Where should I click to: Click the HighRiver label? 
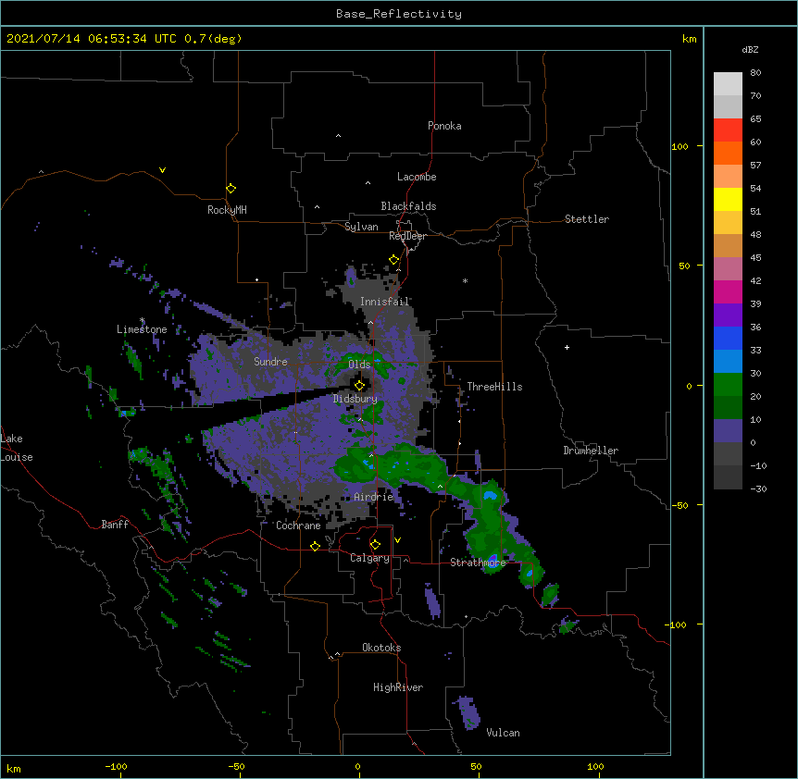coord(398,687)
